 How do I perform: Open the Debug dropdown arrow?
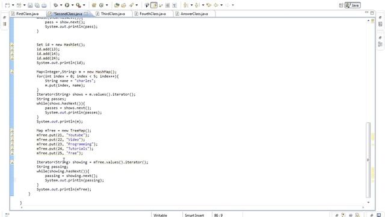[x=61, y=5]
